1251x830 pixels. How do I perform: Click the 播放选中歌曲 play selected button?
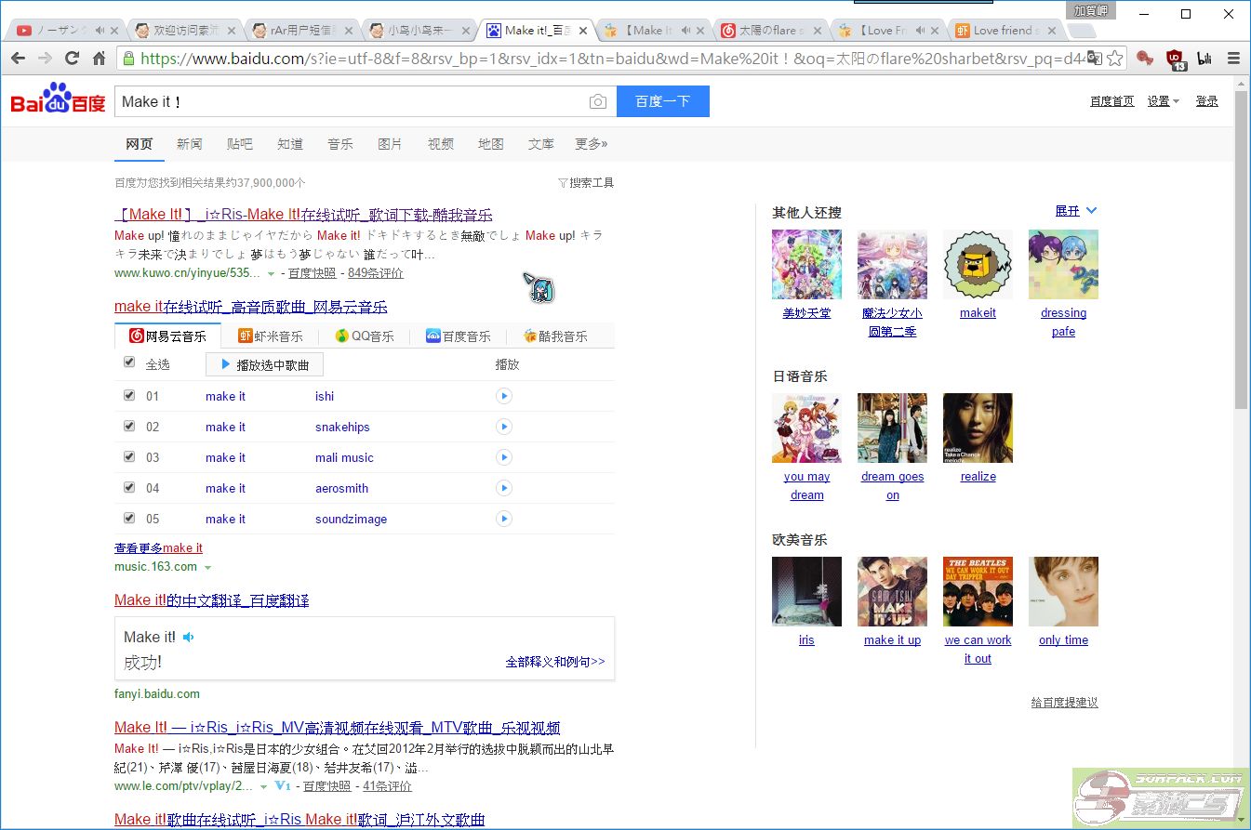[264, 364]
